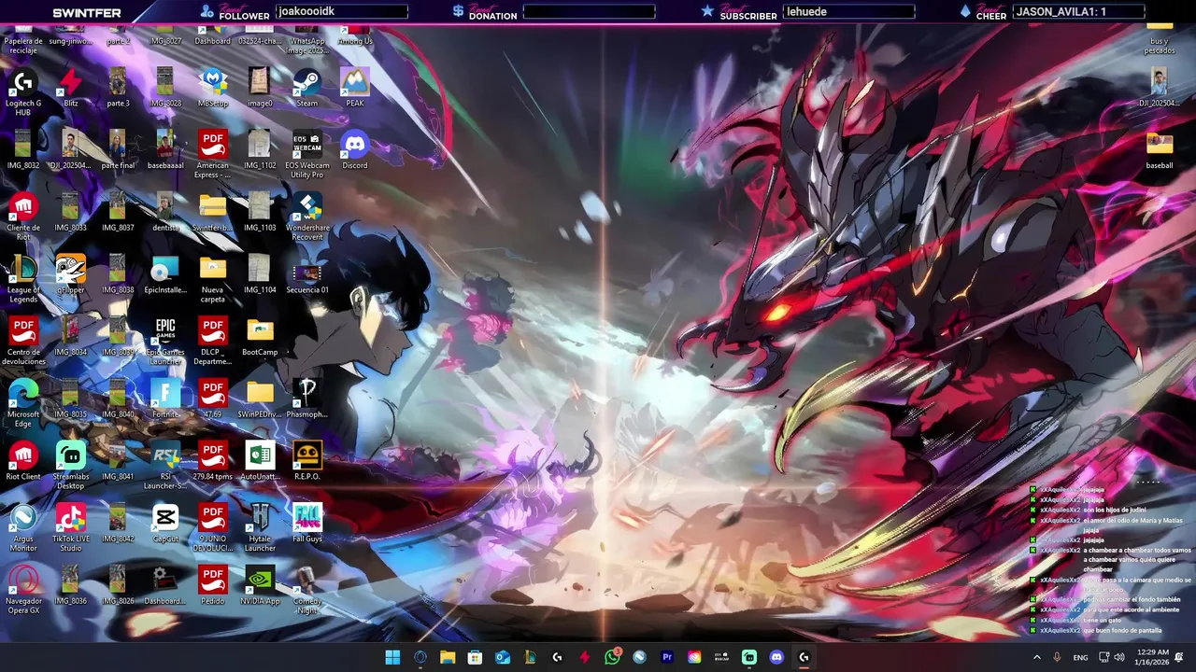This screenshot has width=1196, height=672.
Task: Open the clock and calendar flyout
Action: pyautogui.click(x=1151, y=657)
